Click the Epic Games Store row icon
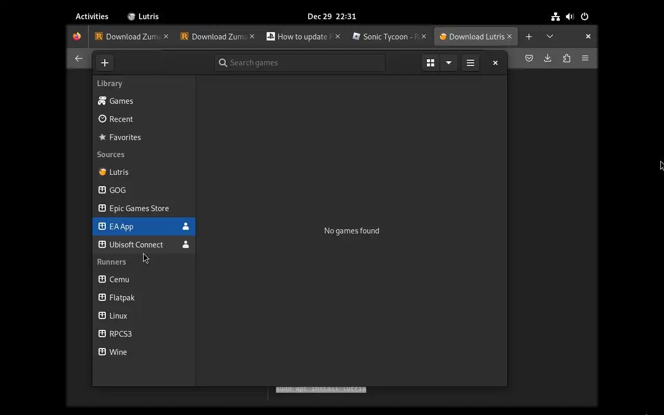 tap(102, 208)
